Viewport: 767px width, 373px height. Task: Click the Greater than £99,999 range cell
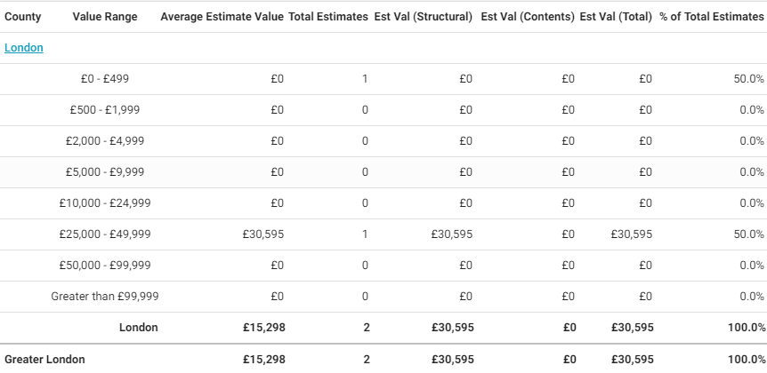(x=105, y=297)
